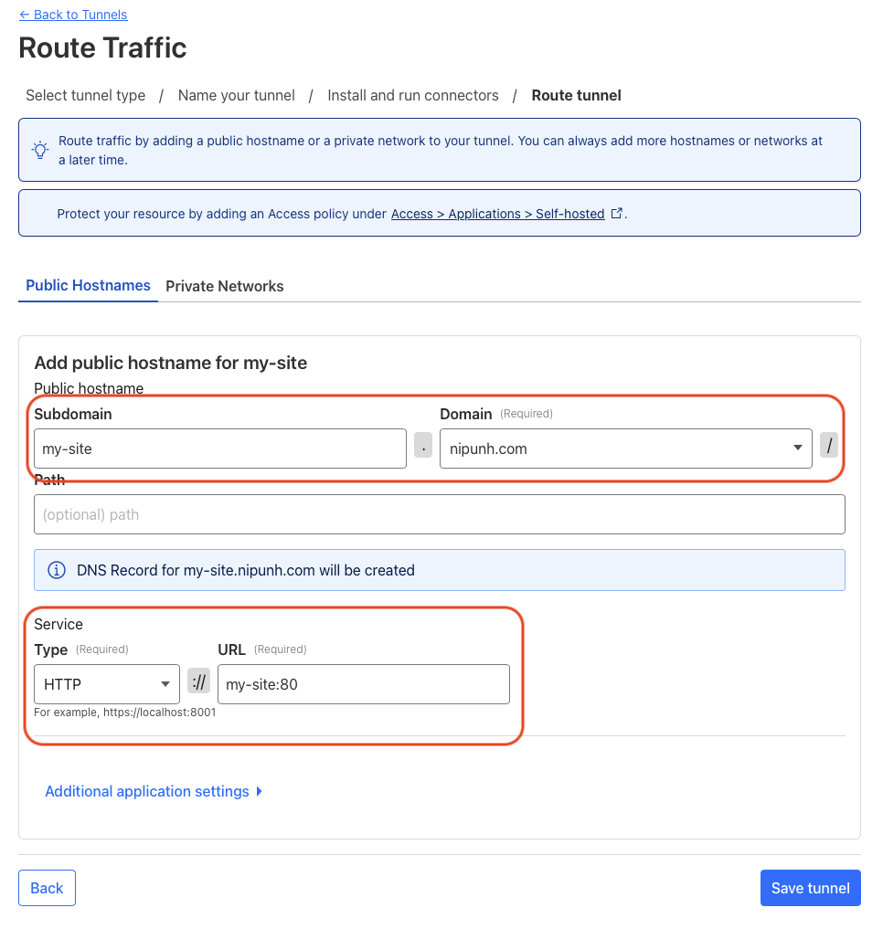Go back to Tunnels via the top link
The width and height of the screenshot is (883, 929).
(x=73, y=15)
